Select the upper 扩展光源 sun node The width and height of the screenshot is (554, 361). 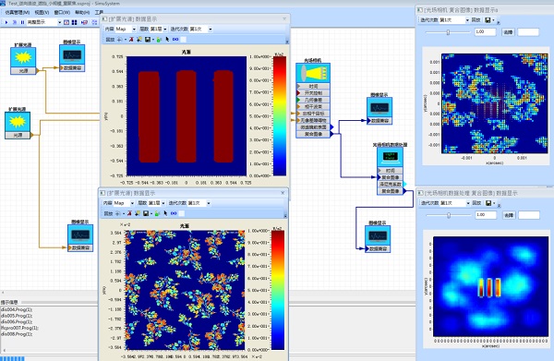coord(23,57)
